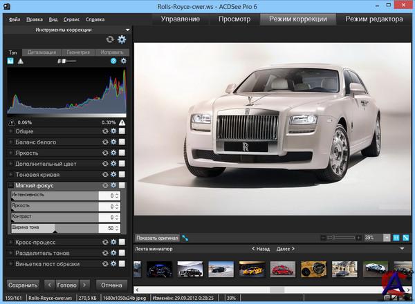Image resolution: width=415 pixels, height=304 pixels.
Task: Reset the Яркость adjustment group
Action: point(105,153)
